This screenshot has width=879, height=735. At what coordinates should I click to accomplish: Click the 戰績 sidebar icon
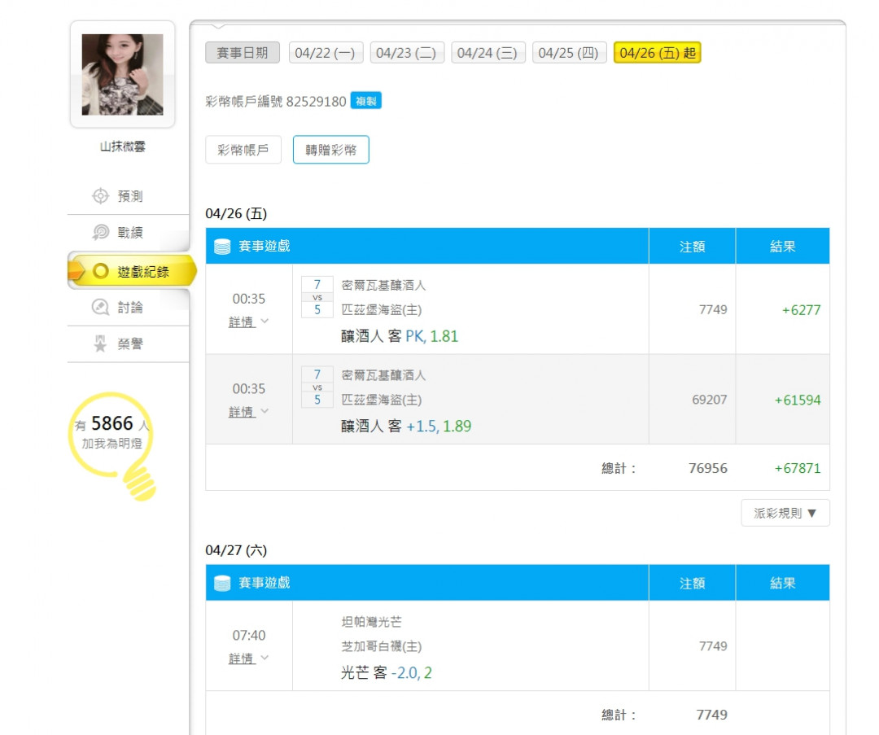pyautogui.click(x=100, y=231)
